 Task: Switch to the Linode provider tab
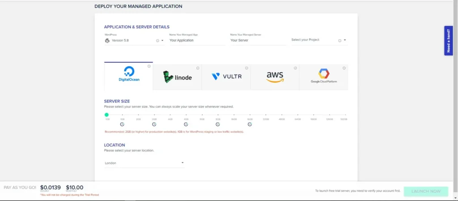pos(177,77)
